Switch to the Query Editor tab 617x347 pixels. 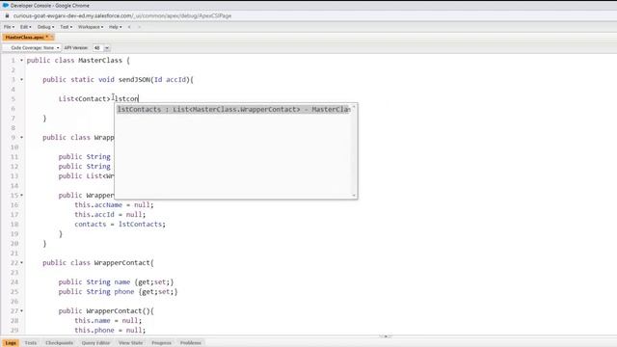click(x=95, y=343)
